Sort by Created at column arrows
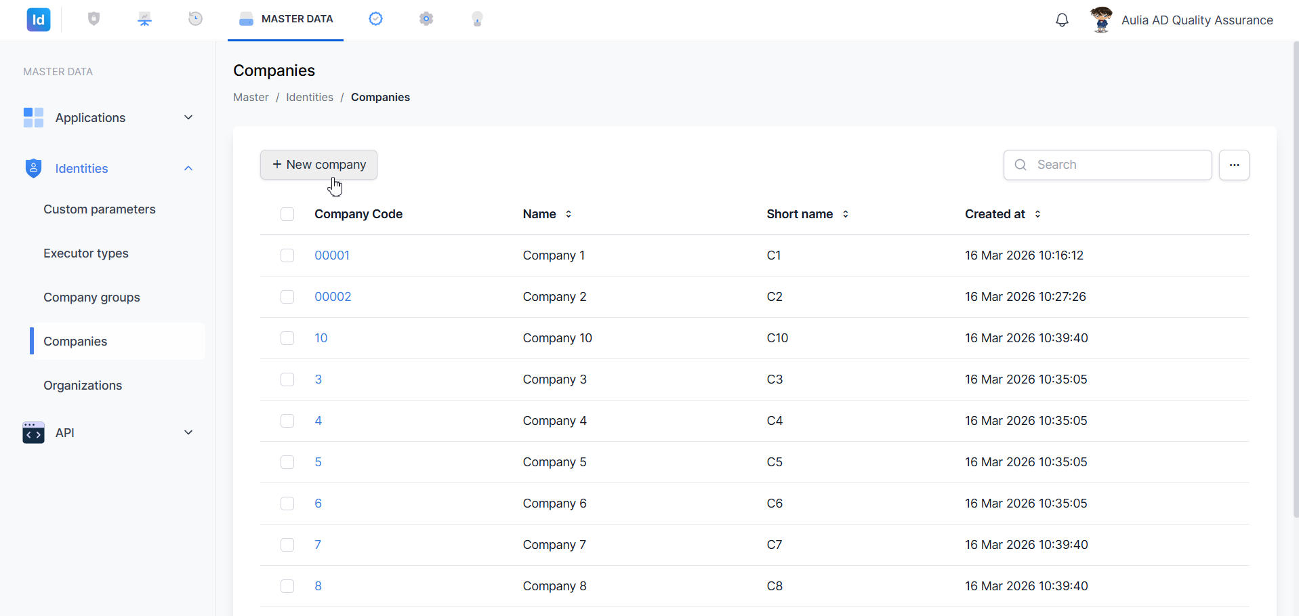 pos(1037,214)
